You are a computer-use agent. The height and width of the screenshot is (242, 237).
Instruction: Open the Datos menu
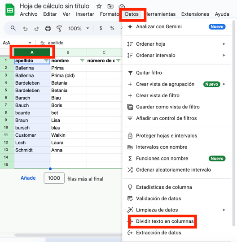point(132,14)
